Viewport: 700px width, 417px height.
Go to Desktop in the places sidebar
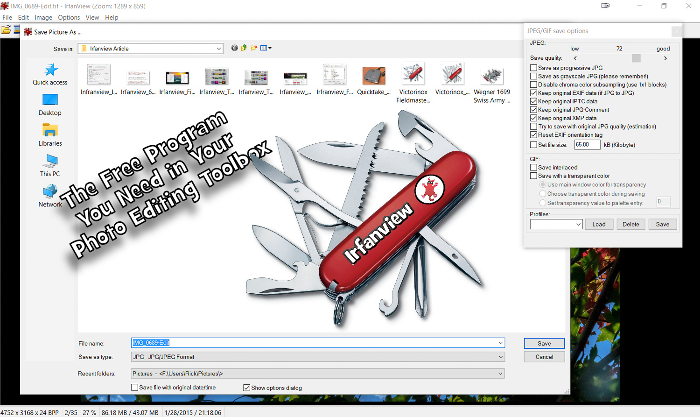(x=50, y=105)
